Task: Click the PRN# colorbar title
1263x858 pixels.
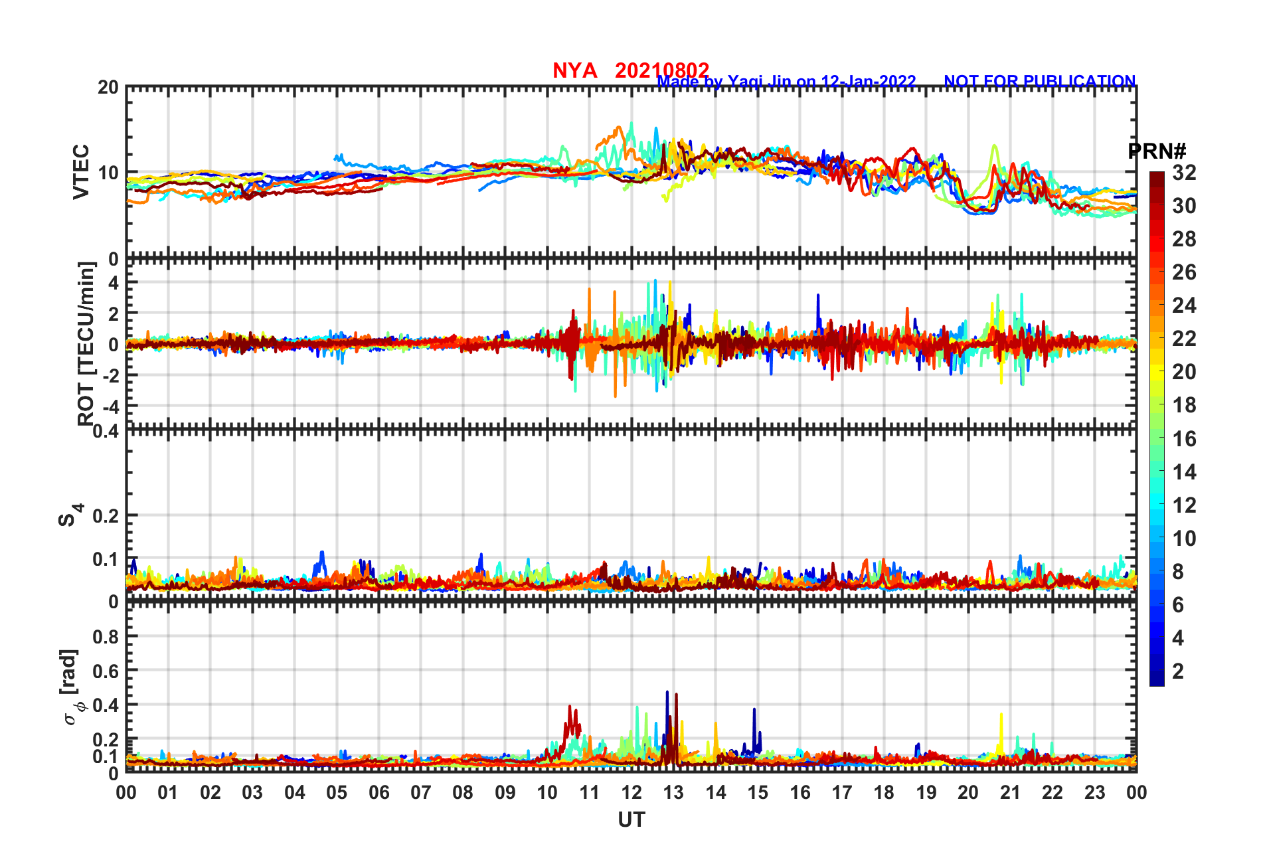Action: pos(1157,151)
